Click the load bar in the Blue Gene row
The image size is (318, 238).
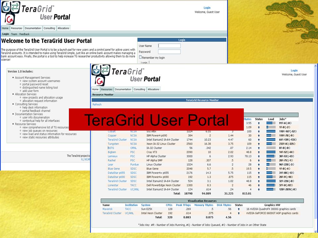click(x=271, y=169)
